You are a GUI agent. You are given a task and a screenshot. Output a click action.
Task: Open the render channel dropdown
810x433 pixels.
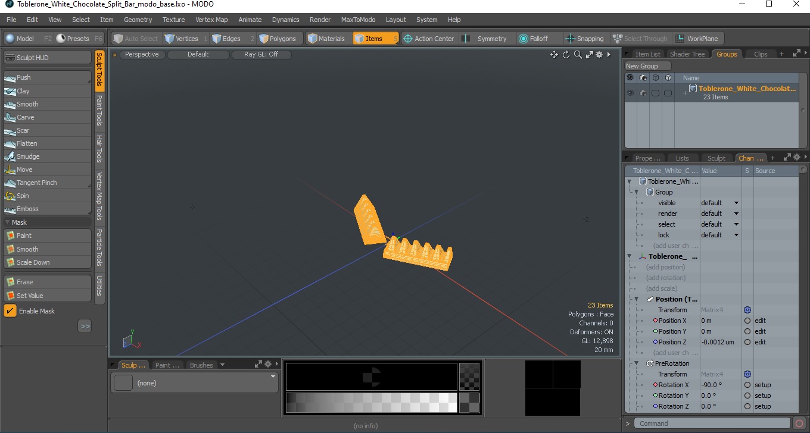tap(720, 214)
